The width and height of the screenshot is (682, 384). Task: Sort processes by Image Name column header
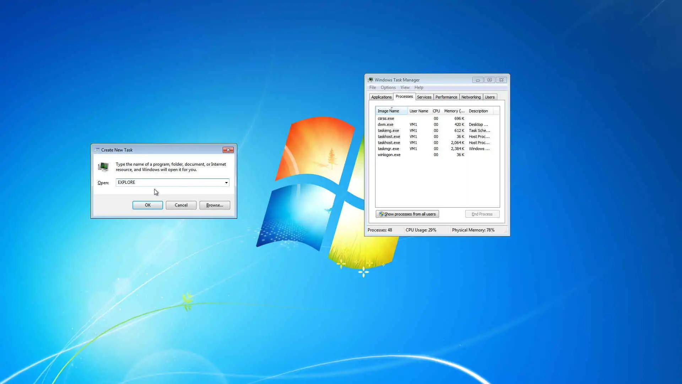tap(388, 111)
